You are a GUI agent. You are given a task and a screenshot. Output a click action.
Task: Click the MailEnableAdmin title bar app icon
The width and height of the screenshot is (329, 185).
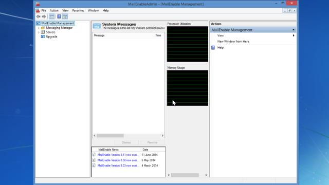pos(38,4)
